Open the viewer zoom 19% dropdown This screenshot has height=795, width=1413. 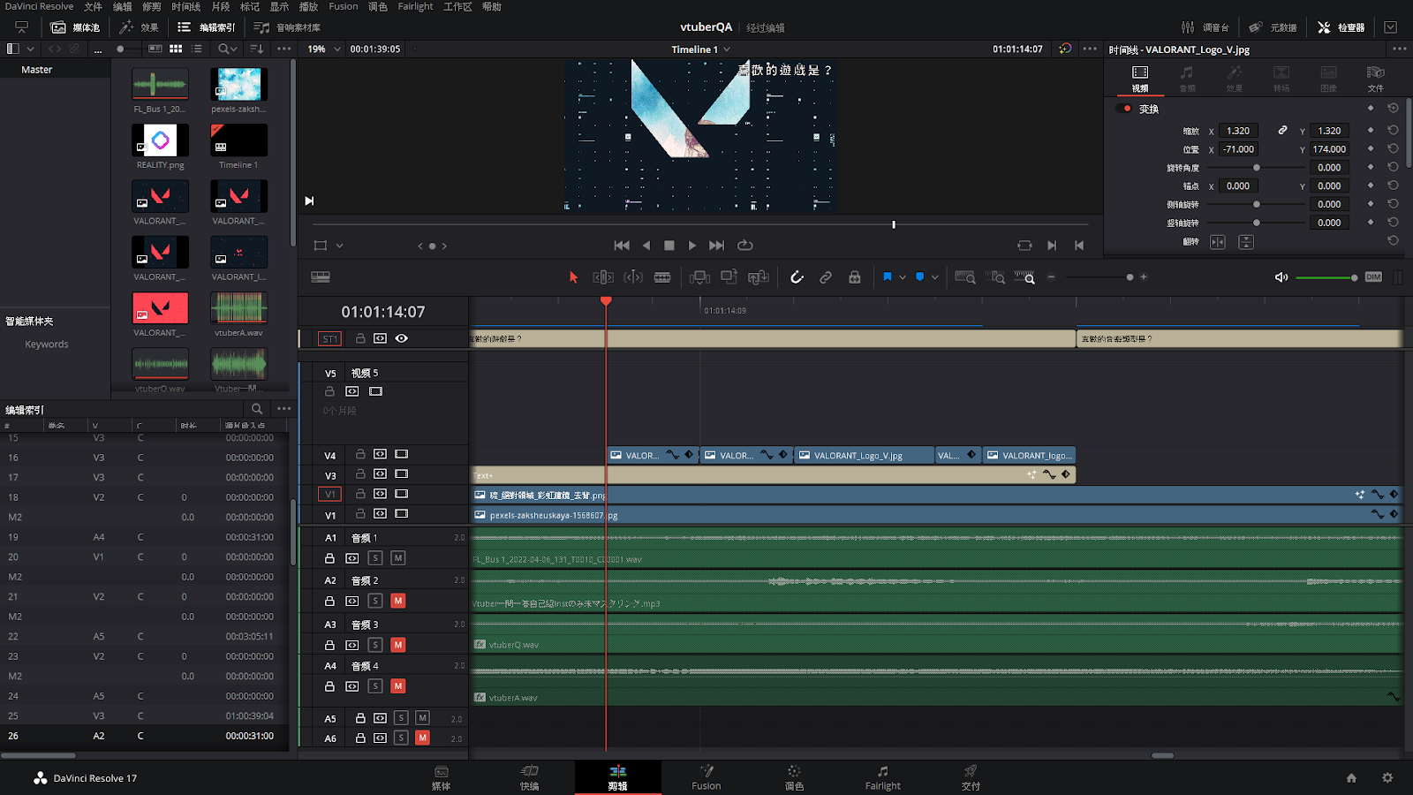(x=323, y=49)
